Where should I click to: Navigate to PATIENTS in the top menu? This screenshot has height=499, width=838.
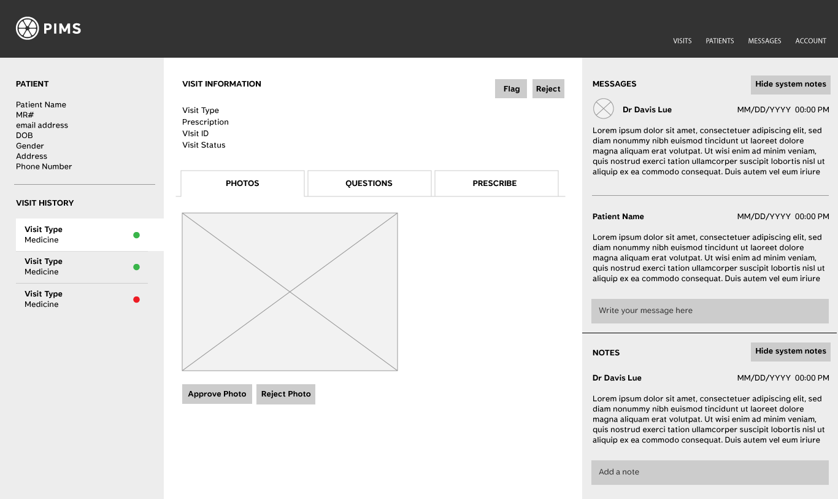pos(720,41)
